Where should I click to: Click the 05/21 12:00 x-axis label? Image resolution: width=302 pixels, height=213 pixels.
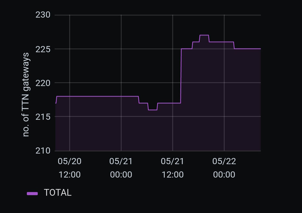(x=172, y=168)
